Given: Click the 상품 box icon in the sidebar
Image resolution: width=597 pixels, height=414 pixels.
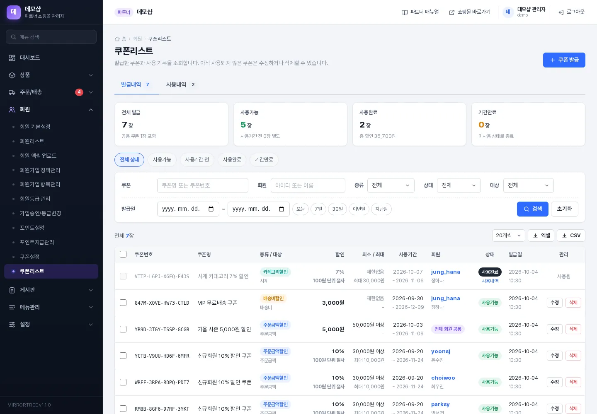Looking at the screenshot, I should (12, 75).
